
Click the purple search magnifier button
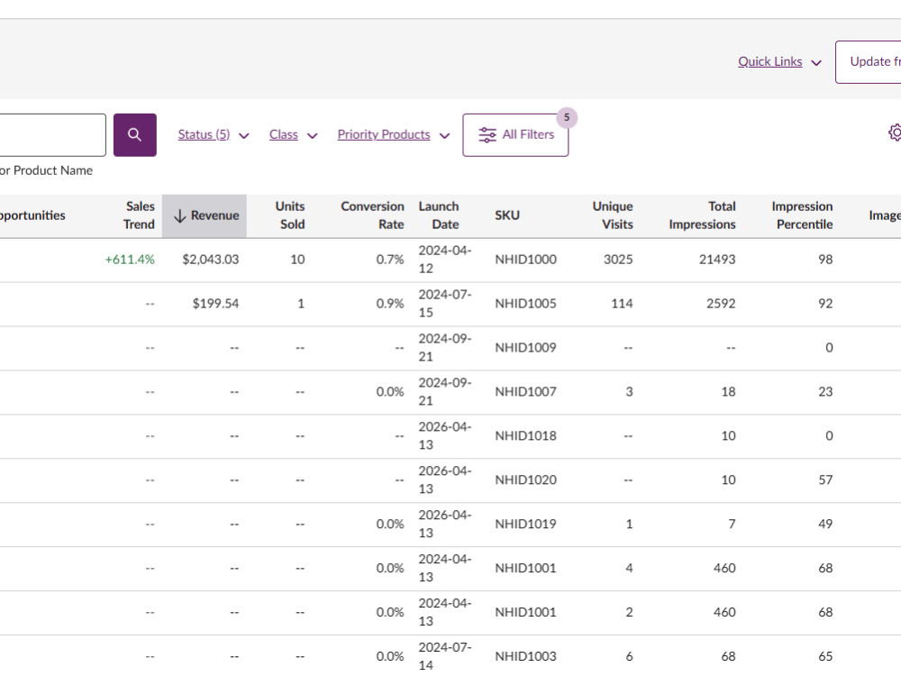coord(135,134)
